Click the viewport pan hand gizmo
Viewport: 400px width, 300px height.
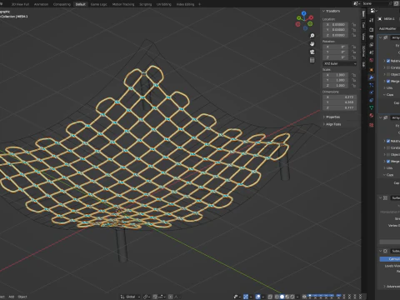pyautogui.click(x=312, y=44)
